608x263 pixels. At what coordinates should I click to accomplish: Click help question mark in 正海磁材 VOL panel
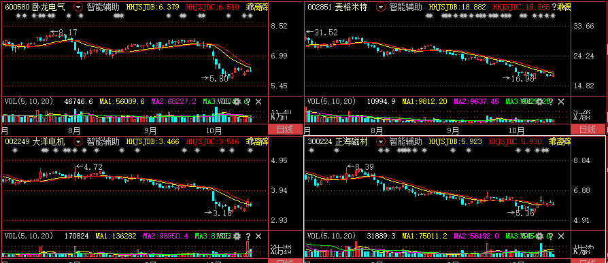551,236
